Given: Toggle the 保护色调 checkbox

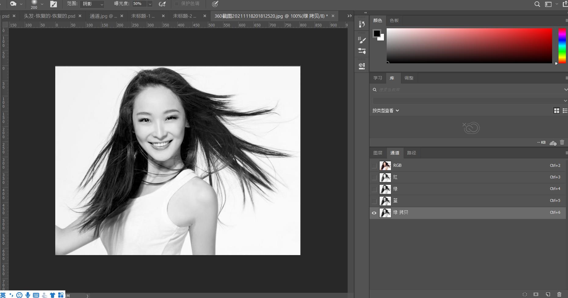Looking at the screenshot, I should pos(176,4).
